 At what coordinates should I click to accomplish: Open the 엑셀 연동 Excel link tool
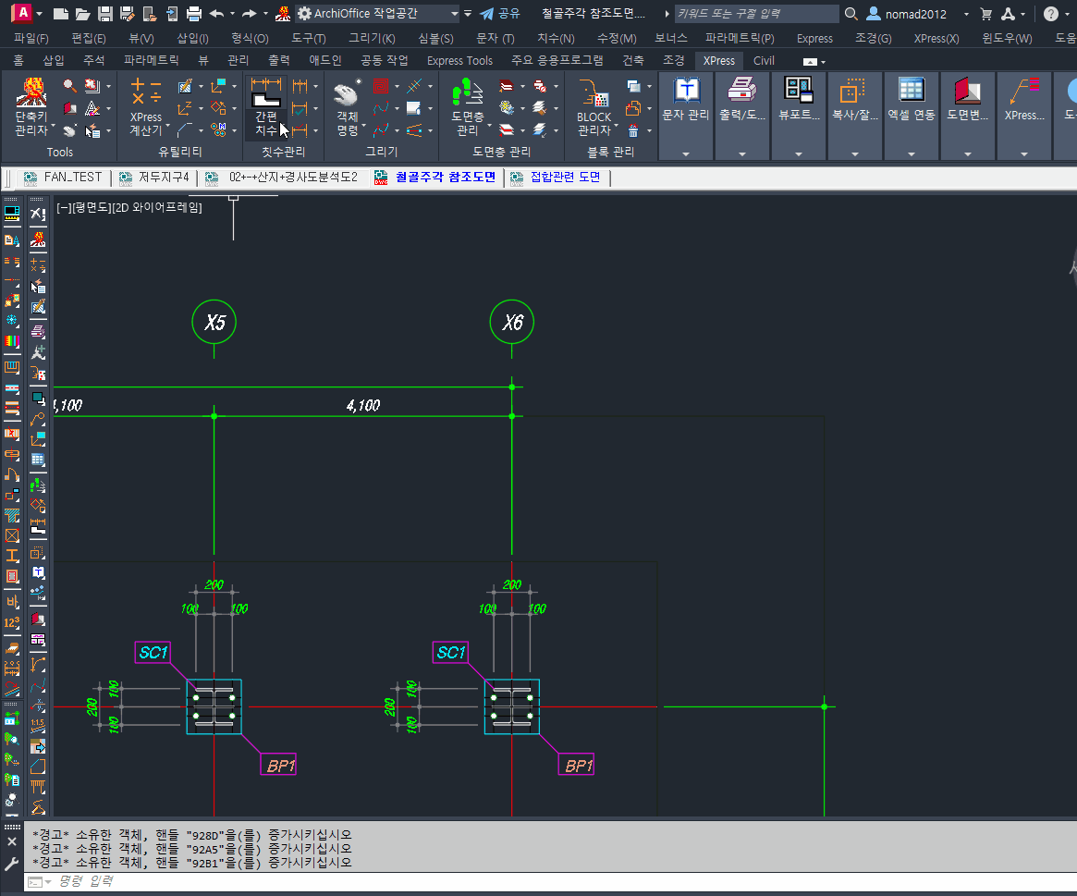[912, 100]
